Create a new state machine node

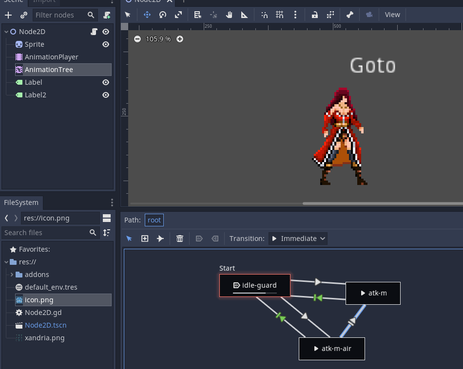click(x=144, y=239)
